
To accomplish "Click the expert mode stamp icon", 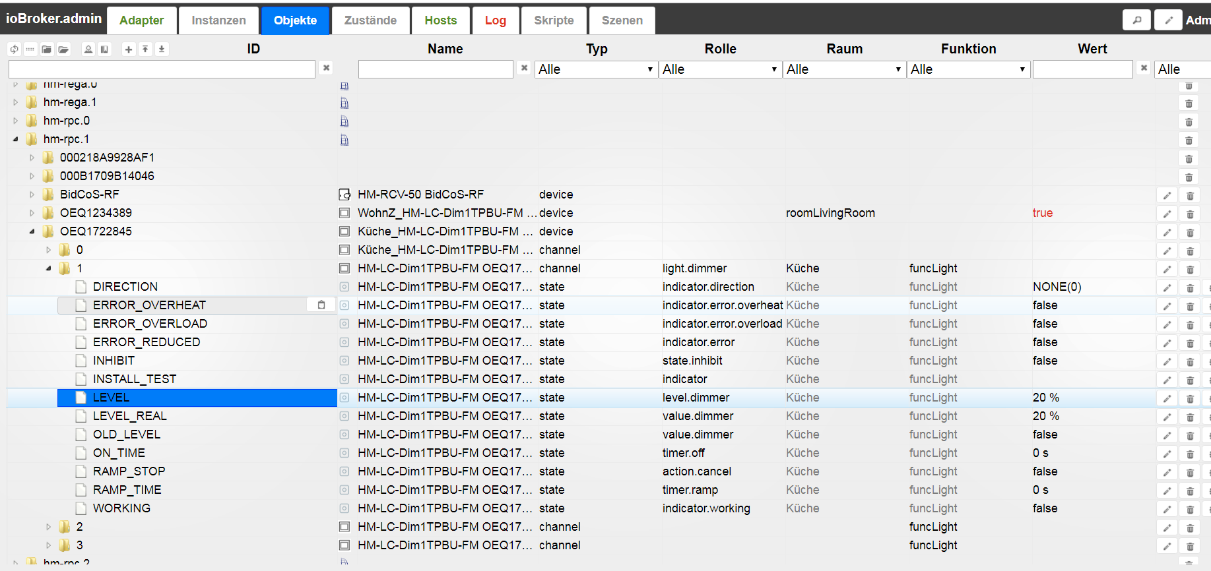I will (x=88, y=49).
